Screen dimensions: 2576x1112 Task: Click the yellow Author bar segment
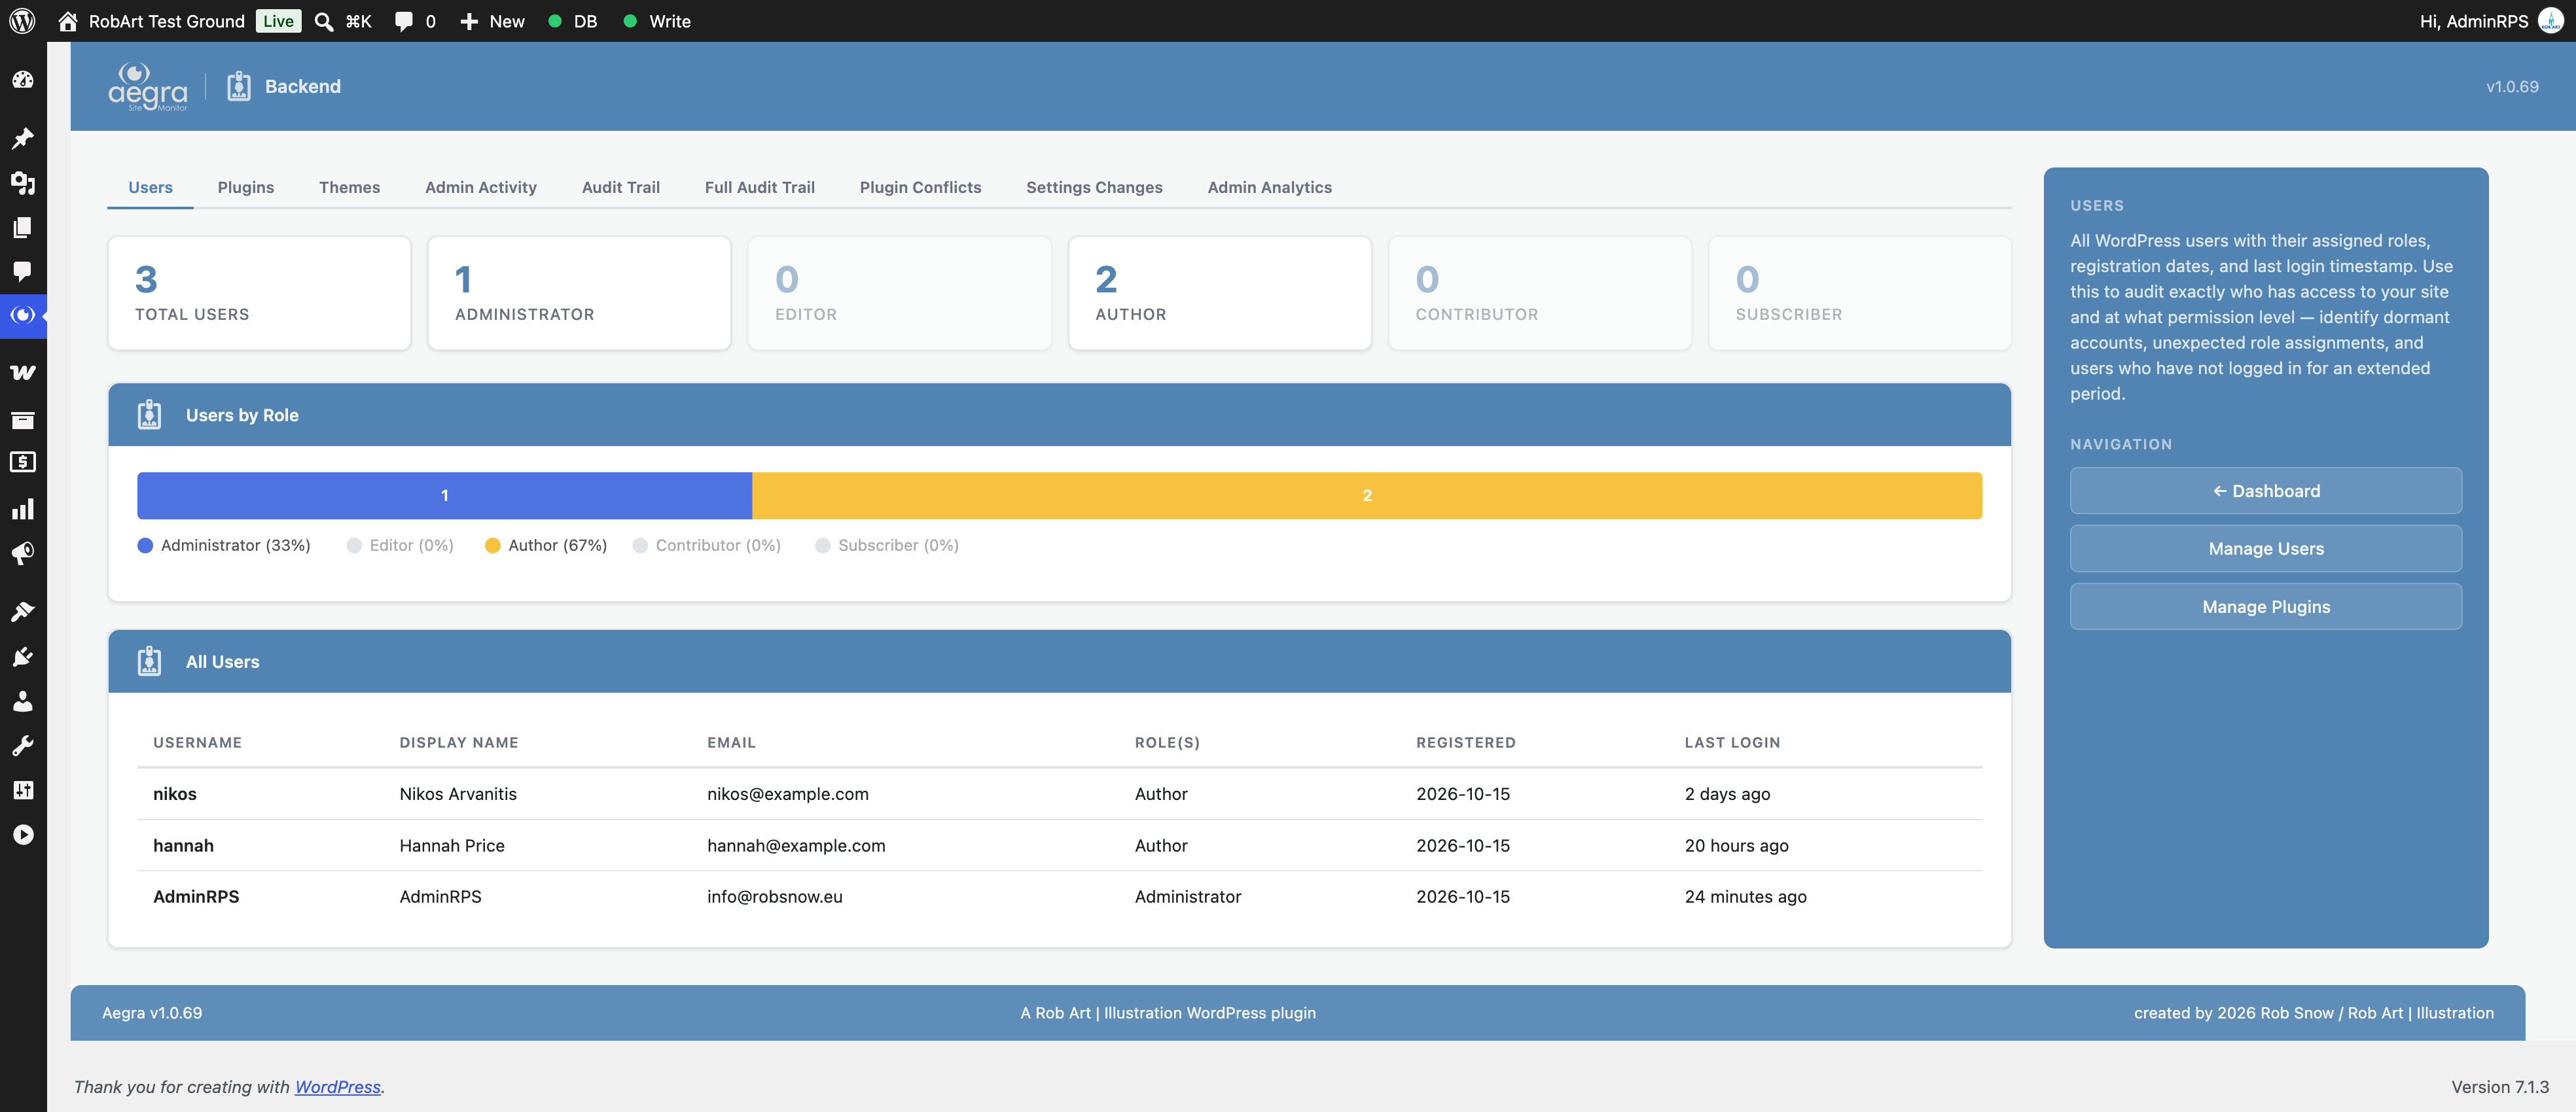[x=1367, y=496]
